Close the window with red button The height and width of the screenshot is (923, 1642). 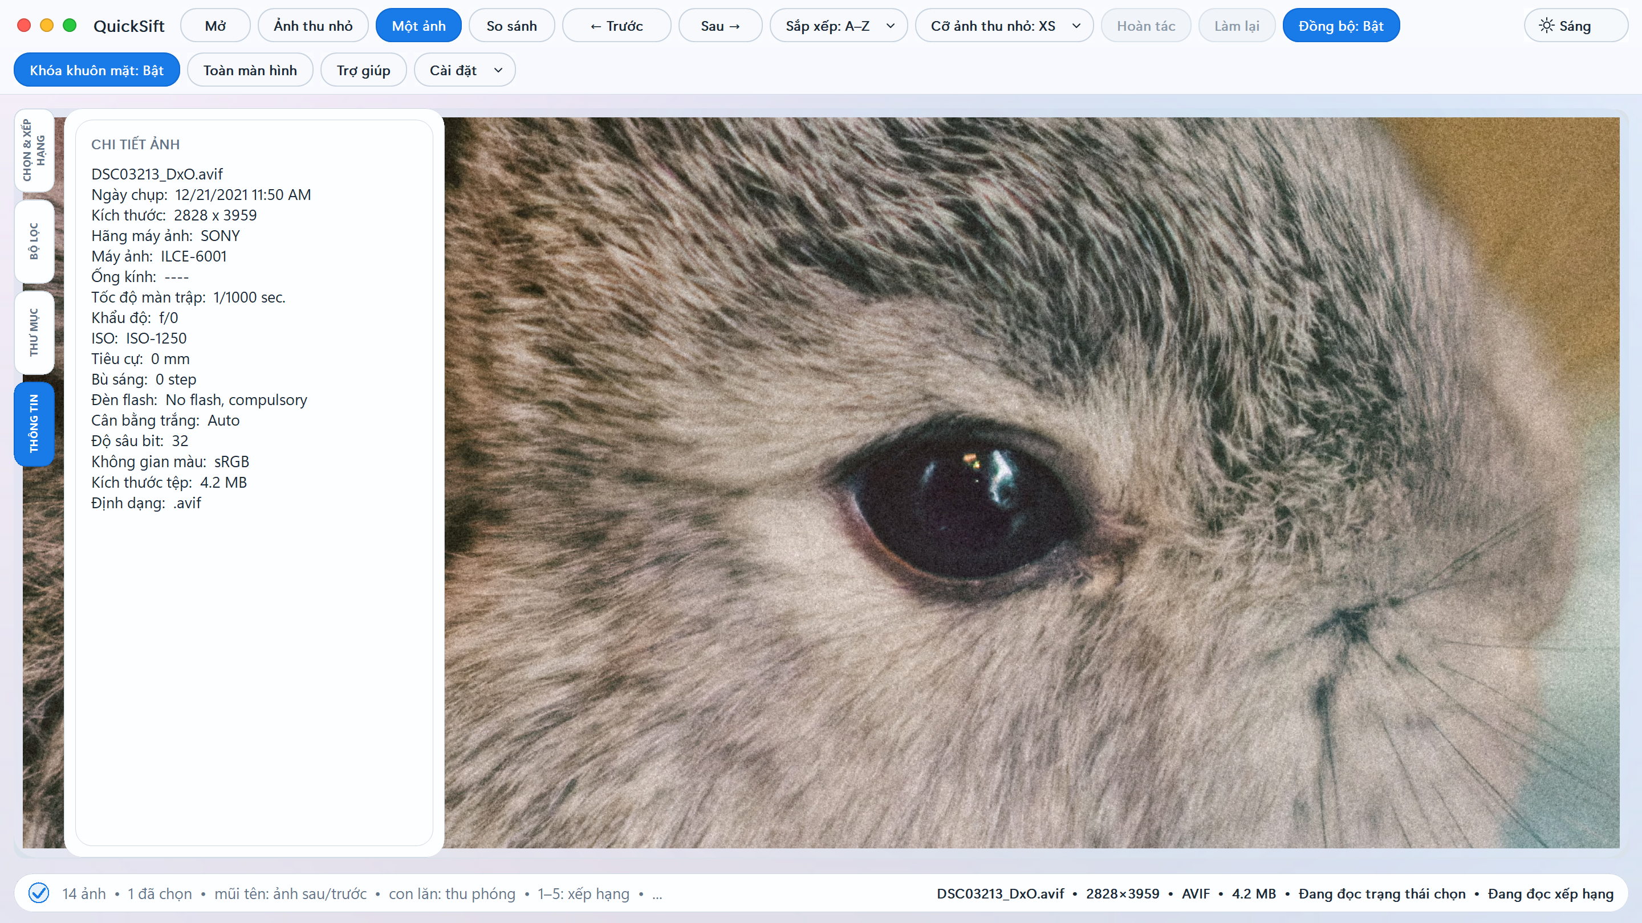tap(24, 26)
